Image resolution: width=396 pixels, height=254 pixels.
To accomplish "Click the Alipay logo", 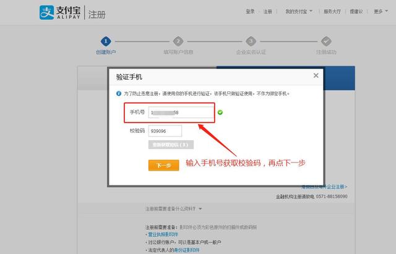I will [x=60, y=12].
